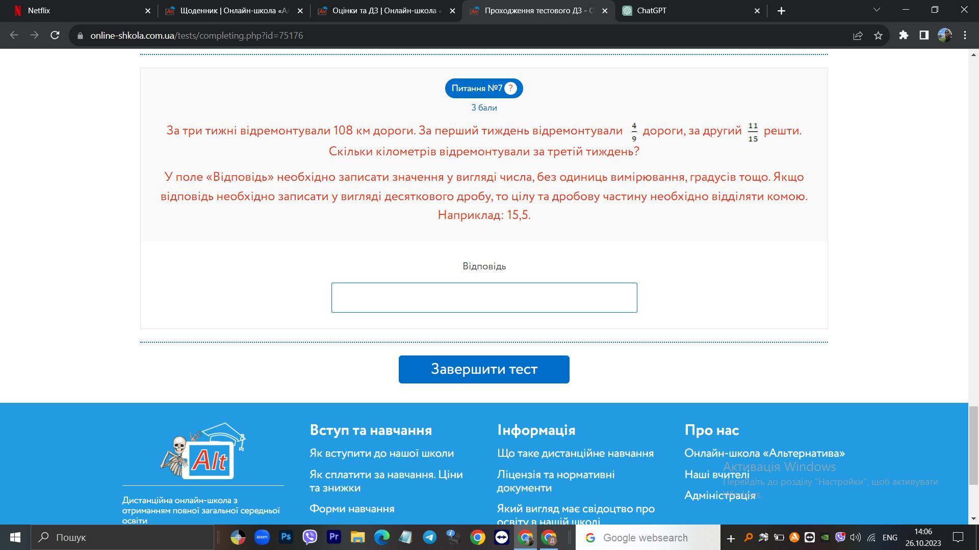Bookmark this page with star icon
Image resolution: width=979 pixels, height=550 pixels.
click(878, 36)
